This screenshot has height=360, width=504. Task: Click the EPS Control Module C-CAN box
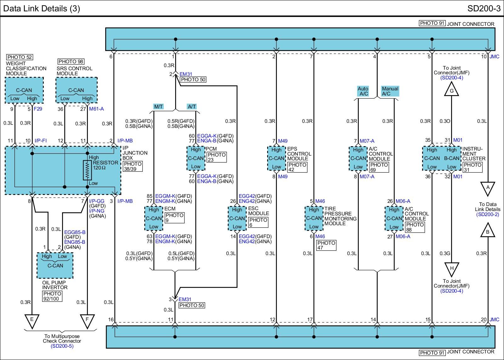(x=276, y=158)
